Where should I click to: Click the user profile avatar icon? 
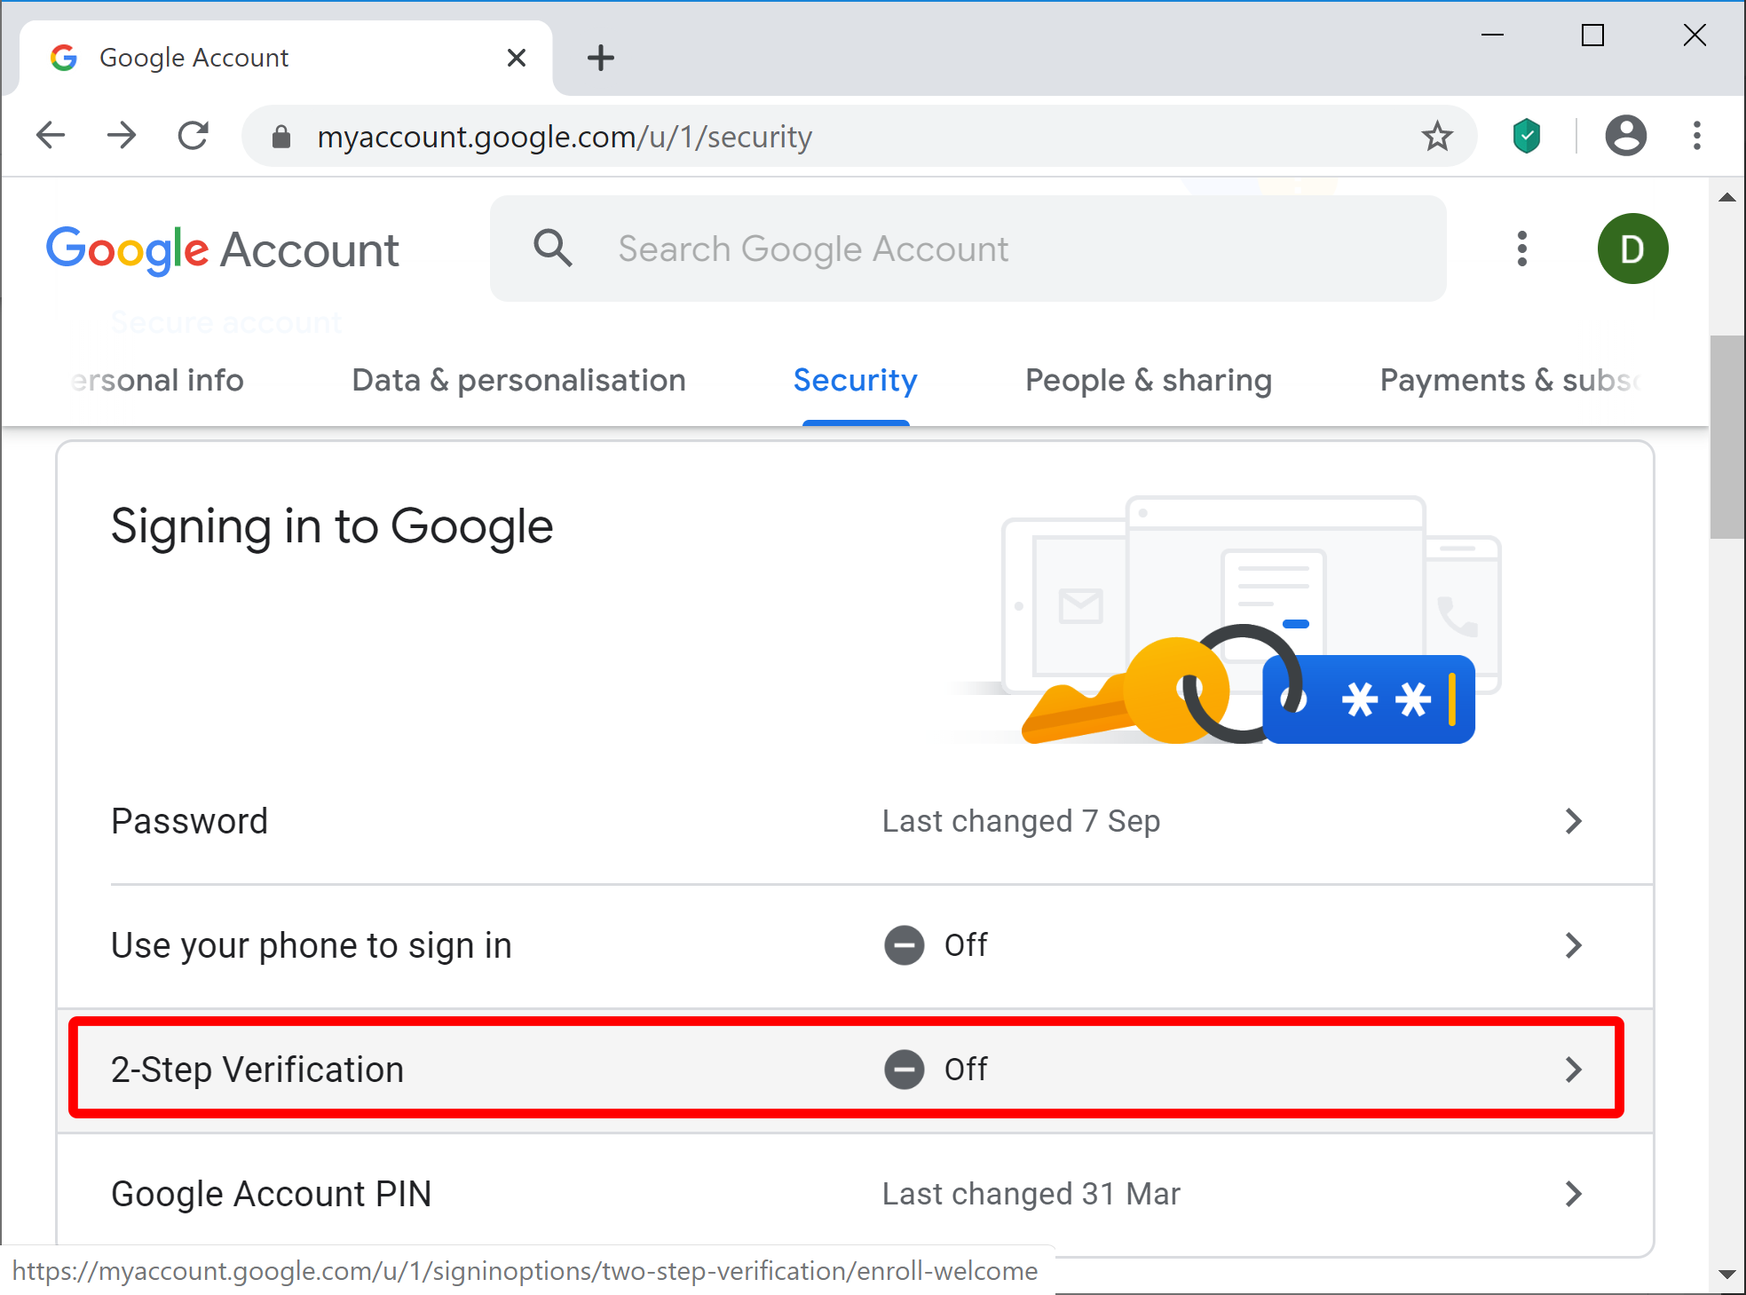1633,249
